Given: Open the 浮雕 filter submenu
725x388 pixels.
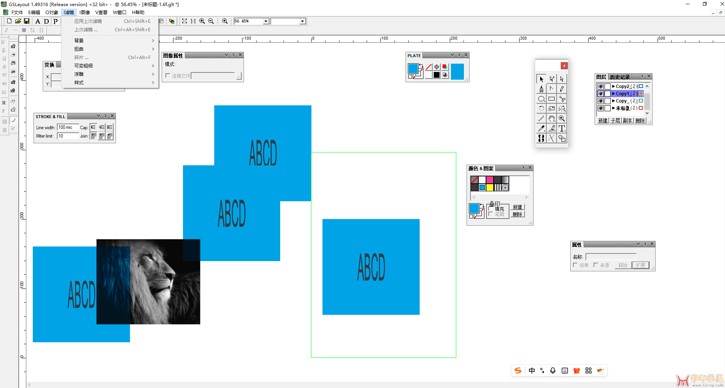Looking at the screenshot, I should pos(110,74).
